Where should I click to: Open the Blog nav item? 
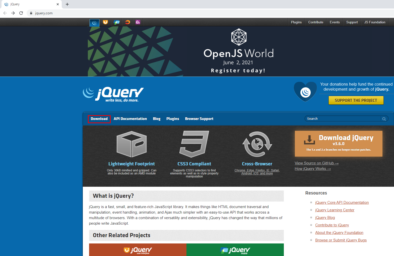click(x=157, y=119)
